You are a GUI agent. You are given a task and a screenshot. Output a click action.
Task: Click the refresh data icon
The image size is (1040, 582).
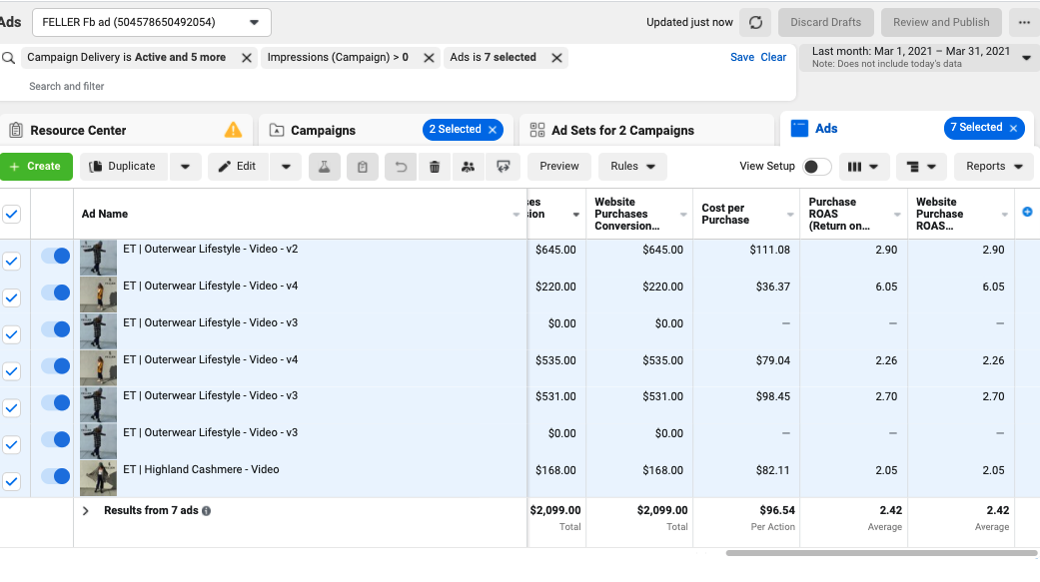coord(755,23)
